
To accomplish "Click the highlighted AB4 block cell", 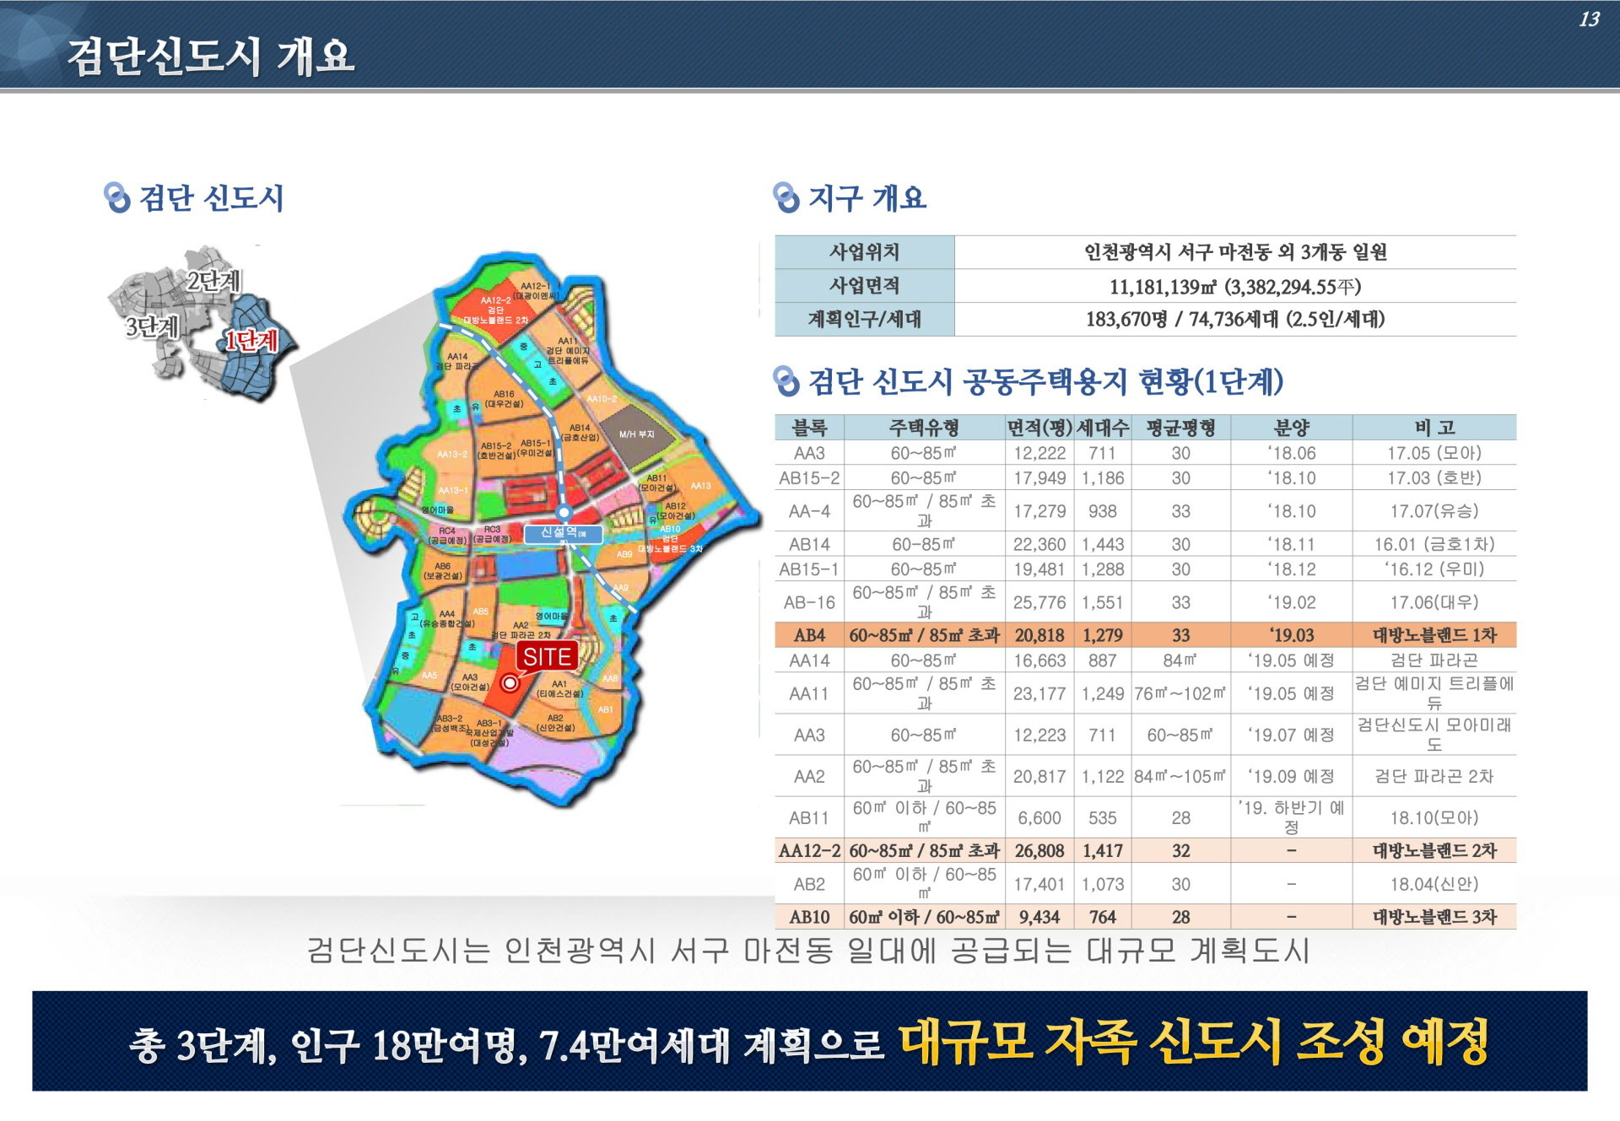I will 809,635.
